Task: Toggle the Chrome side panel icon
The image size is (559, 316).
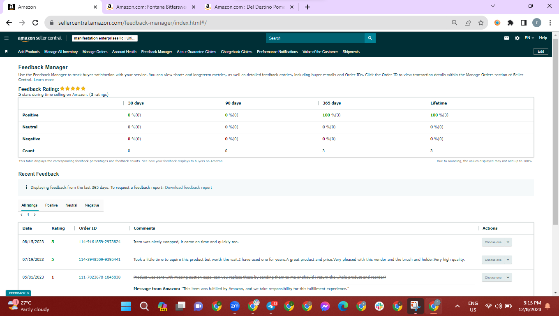Action: pos(524,23)
